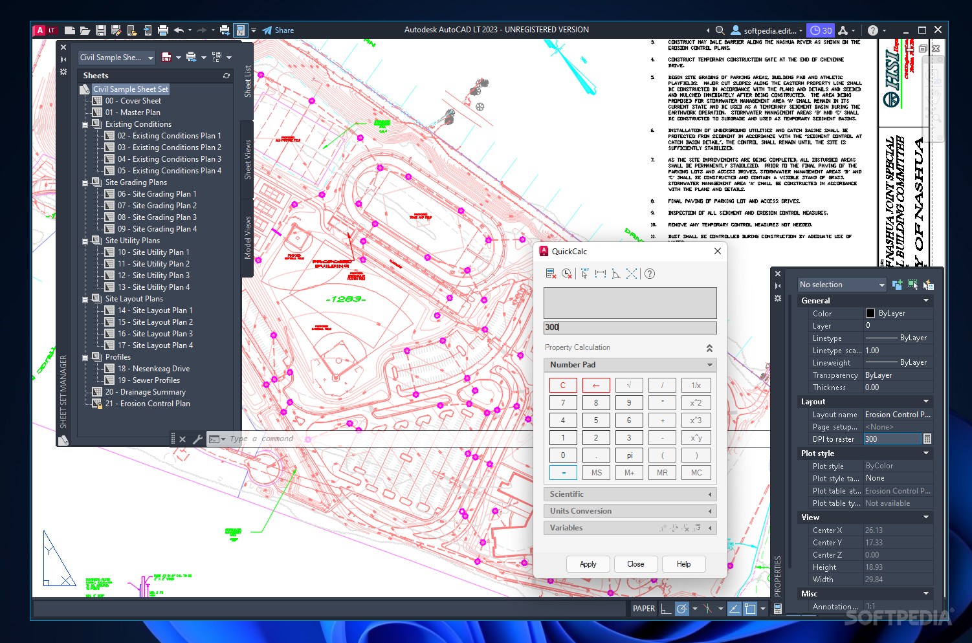
Task: Collapse QuickCalc panels with the double chevron
Action: [709, 348]
